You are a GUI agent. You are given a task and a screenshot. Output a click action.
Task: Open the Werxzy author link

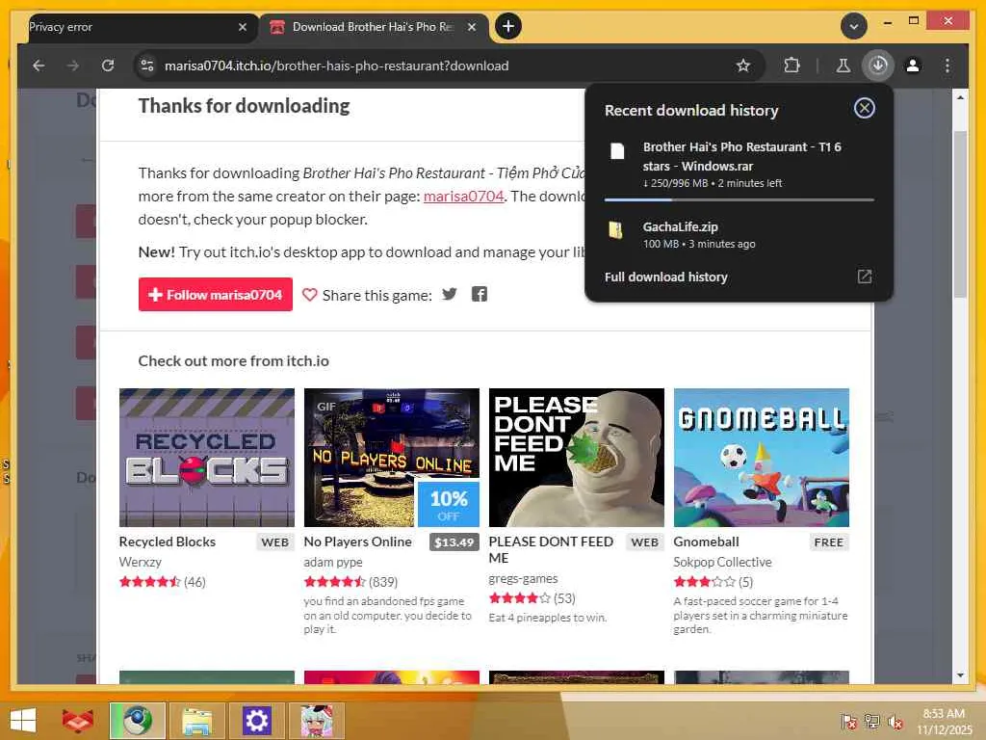(x=141, y=562)
